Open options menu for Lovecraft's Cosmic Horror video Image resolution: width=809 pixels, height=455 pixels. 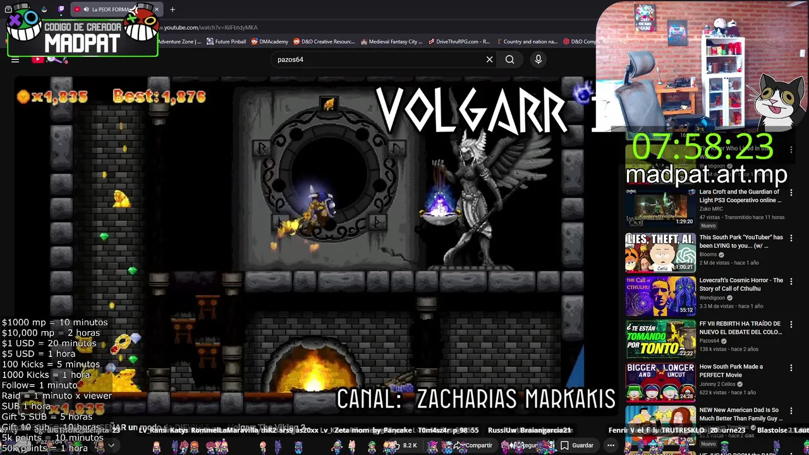(x=791, y=281)
